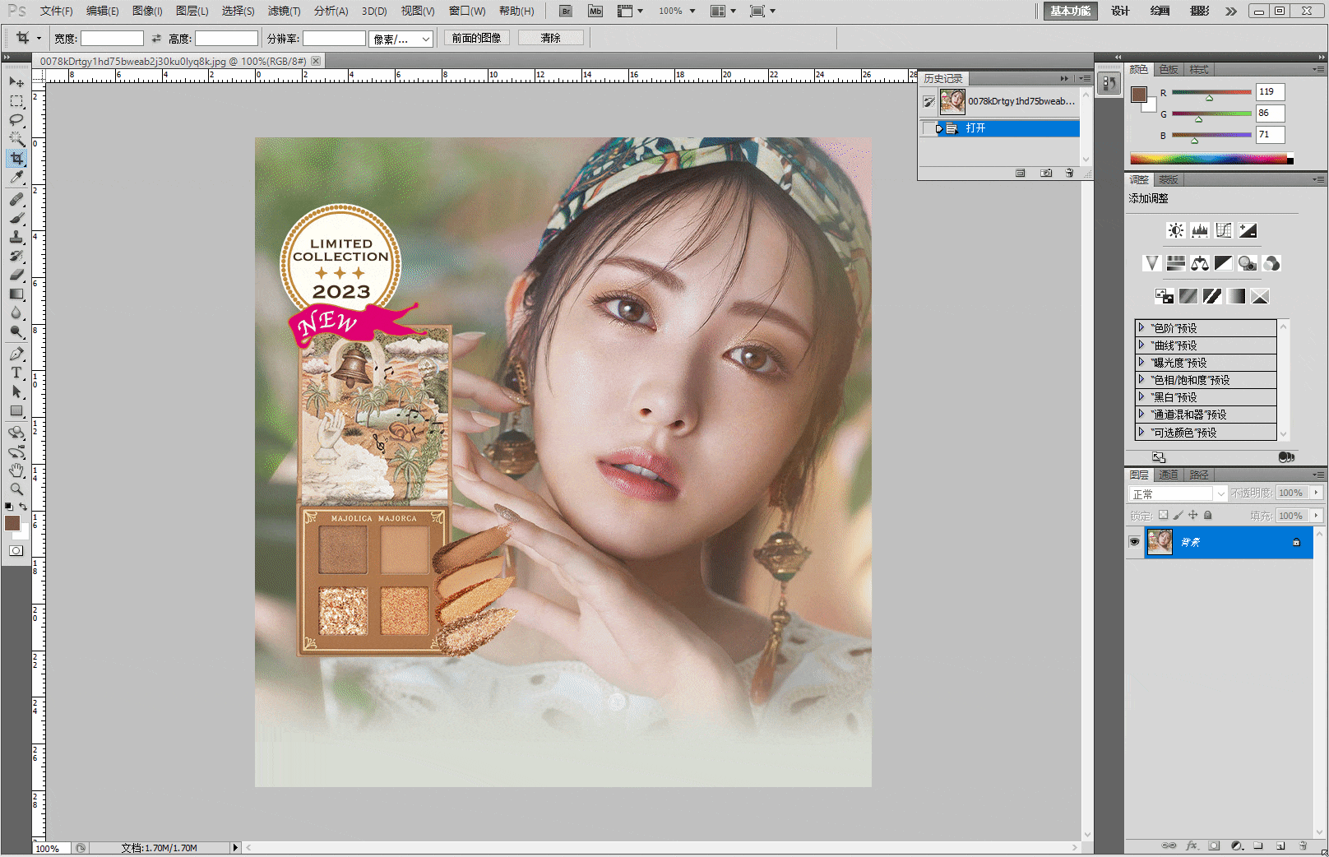Open the 像素 units combo box
The height and width of the screenshot is (857, 1329).
(401, 38)
